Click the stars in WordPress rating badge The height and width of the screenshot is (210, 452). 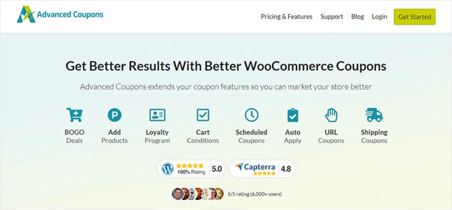pyautogui.click(x=190, y=166)
